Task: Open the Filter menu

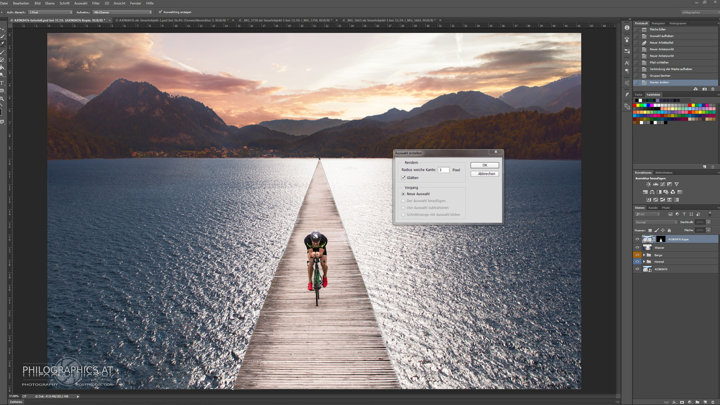Action: tap(96, 3)
